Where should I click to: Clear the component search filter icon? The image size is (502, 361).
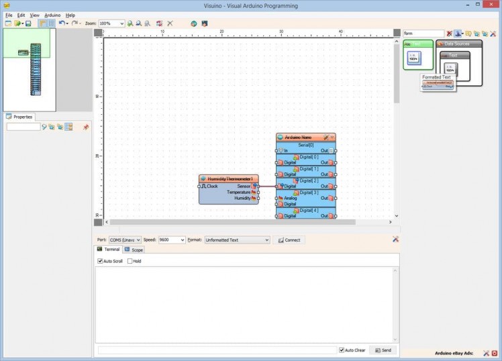450,33
